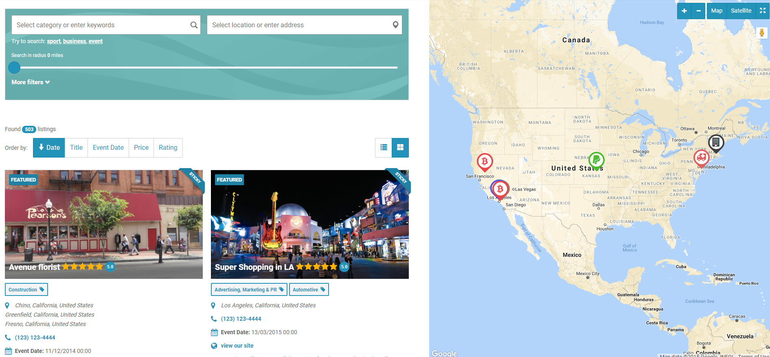
Task: Zoom out the map with minus button
Action: [x=698, y=11]
